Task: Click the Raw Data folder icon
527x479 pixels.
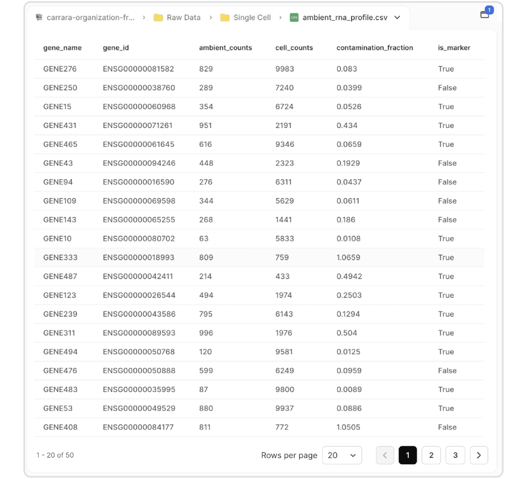Action: click(158, 18)
